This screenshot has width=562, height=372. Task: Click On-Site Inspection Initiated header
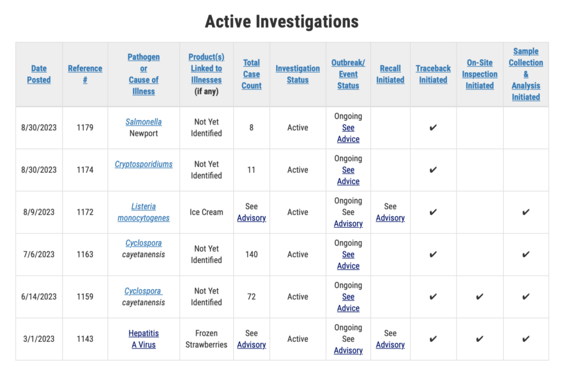480,74
